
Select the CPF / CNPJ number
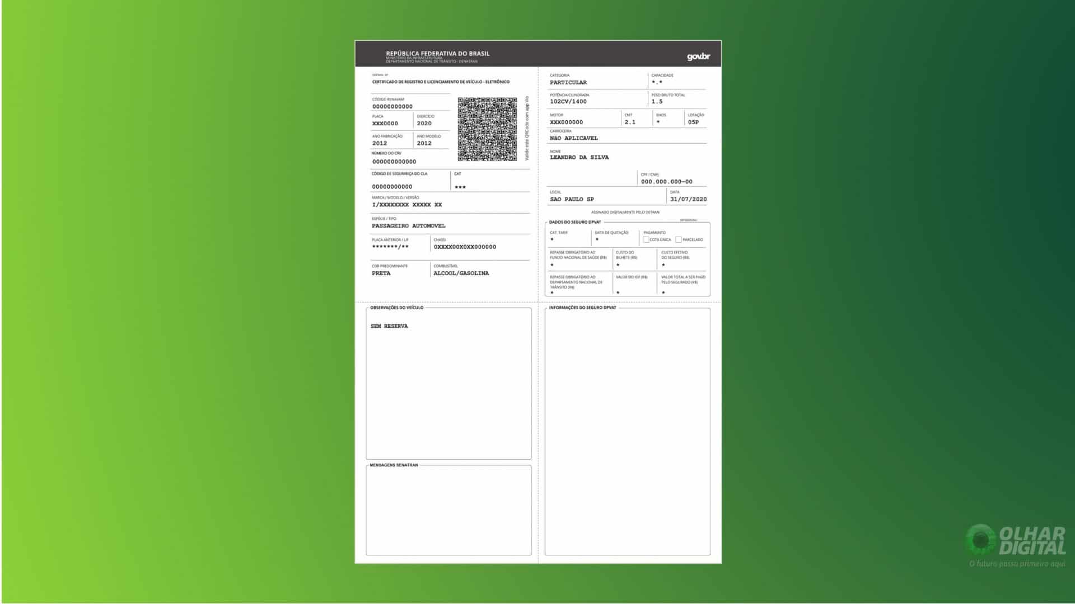coord(666,182)
